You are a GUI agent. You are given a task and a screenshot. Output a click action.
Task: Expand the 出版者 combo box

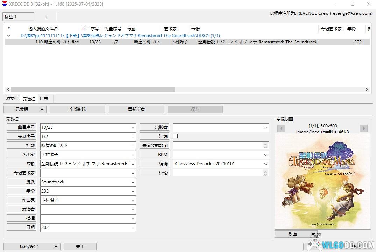266,127
